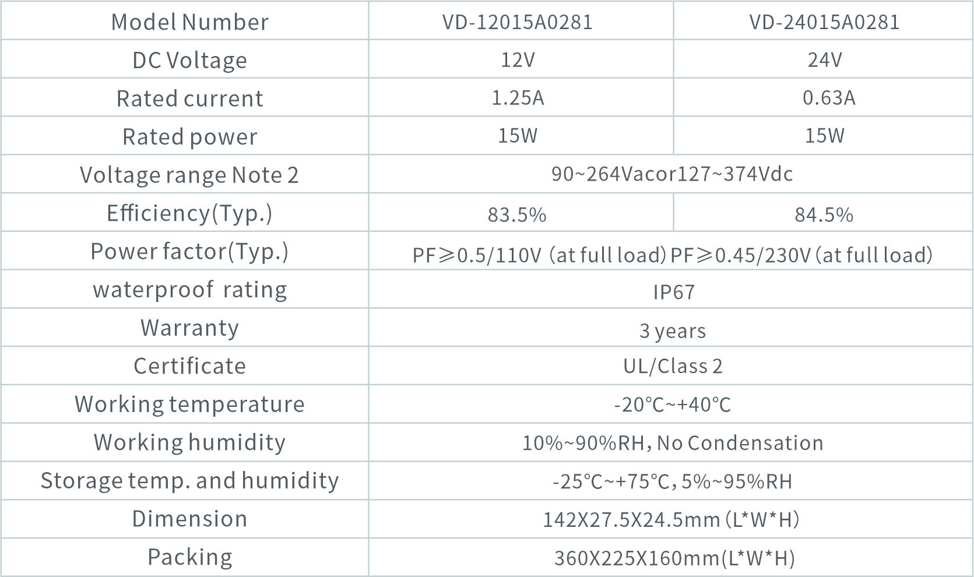Click the Storage temp. and humidity label

(189, 481)
